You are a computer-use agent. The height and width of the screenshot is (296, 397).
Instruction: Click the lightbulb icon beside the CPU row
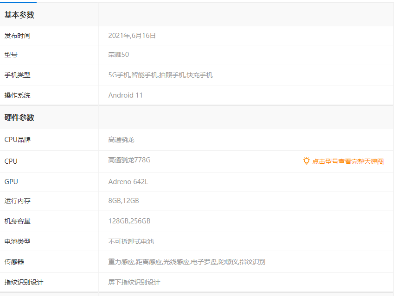click(306, 161)
